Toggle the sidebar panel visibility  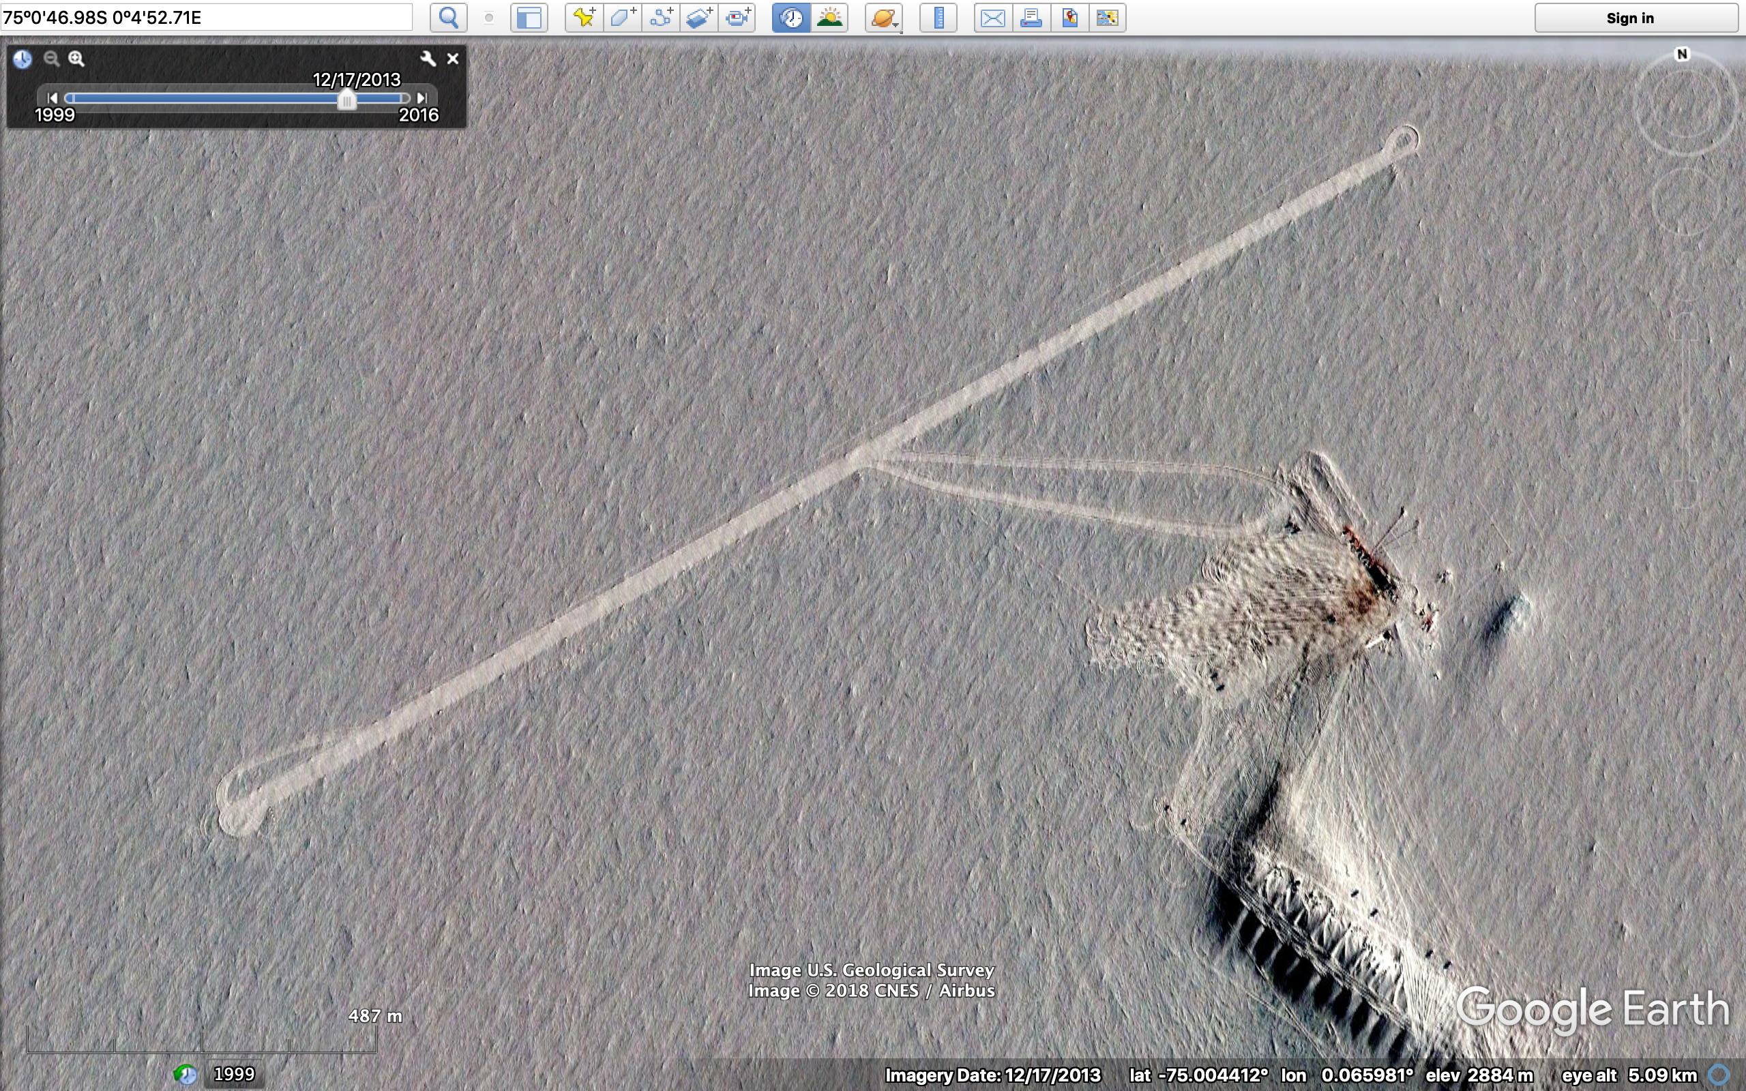pos(529,17)
